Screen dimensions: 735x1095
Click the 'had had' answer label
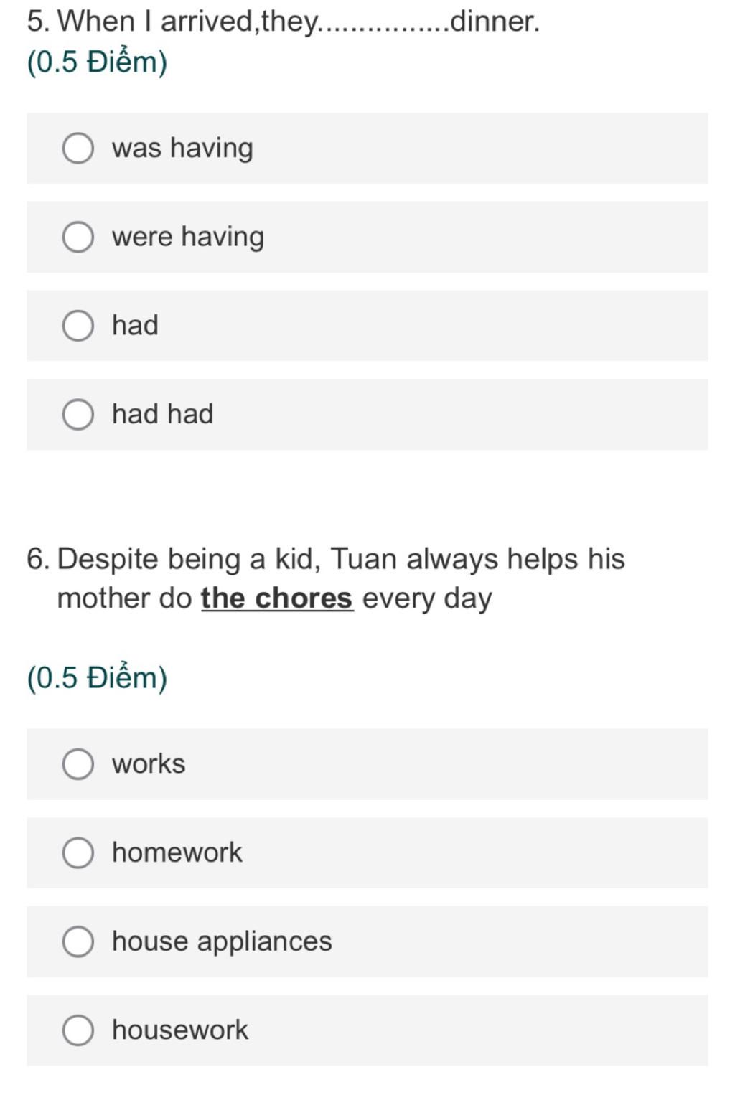pyautogui.click(x=163, y=414)
